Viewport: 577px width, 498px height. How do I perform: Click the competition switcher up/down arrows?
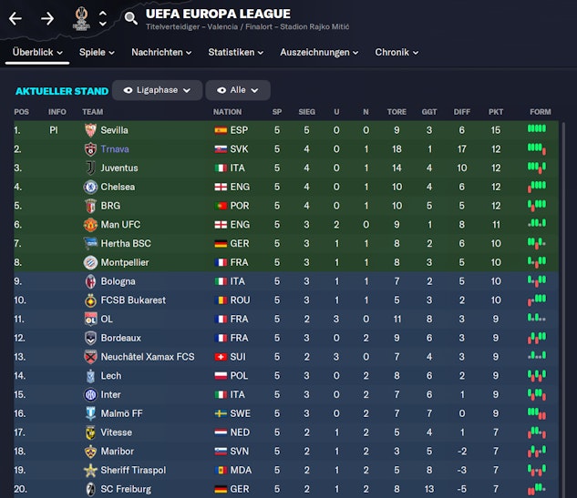pos(103,18)
